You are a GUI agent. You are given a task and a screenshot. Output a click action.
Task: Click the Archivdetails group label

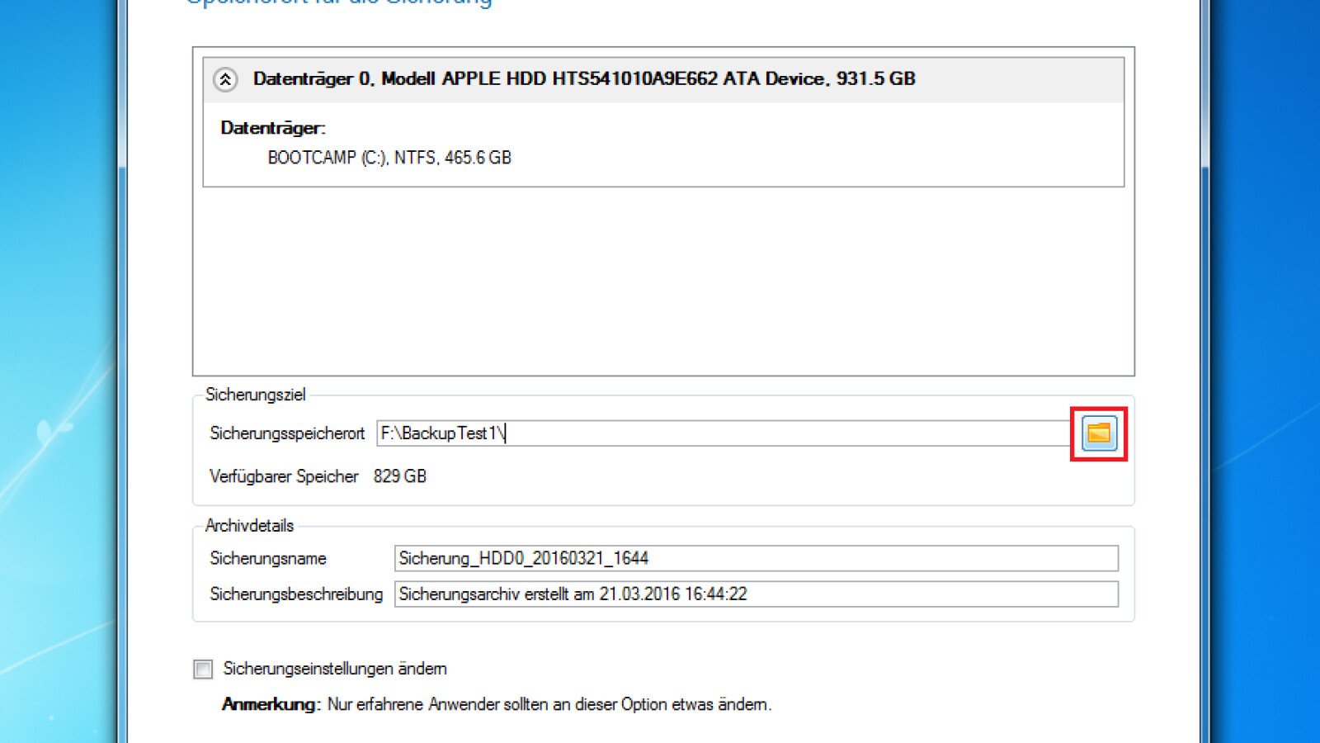(x=249, y=526)
